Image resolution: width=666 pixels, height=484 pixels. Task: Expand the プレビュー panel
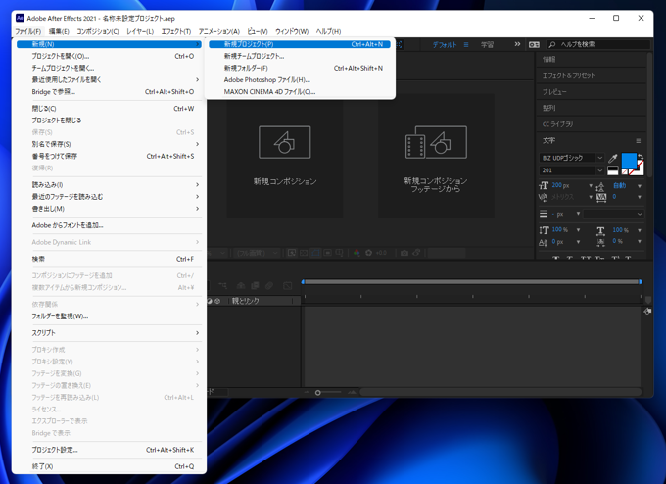click(592, 92)
